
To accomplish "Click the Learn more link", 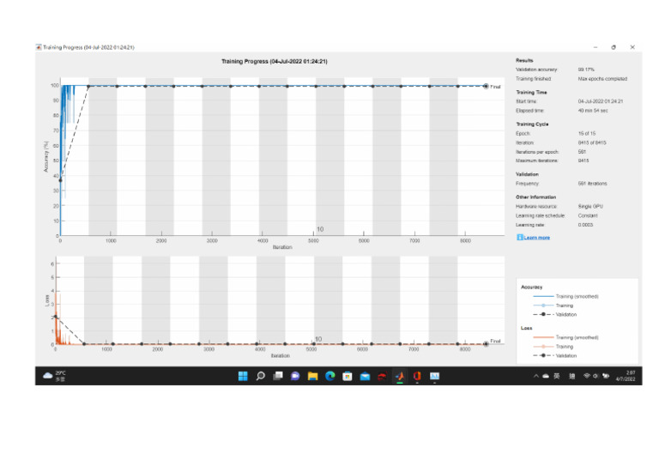I will [x=538, y=237].
